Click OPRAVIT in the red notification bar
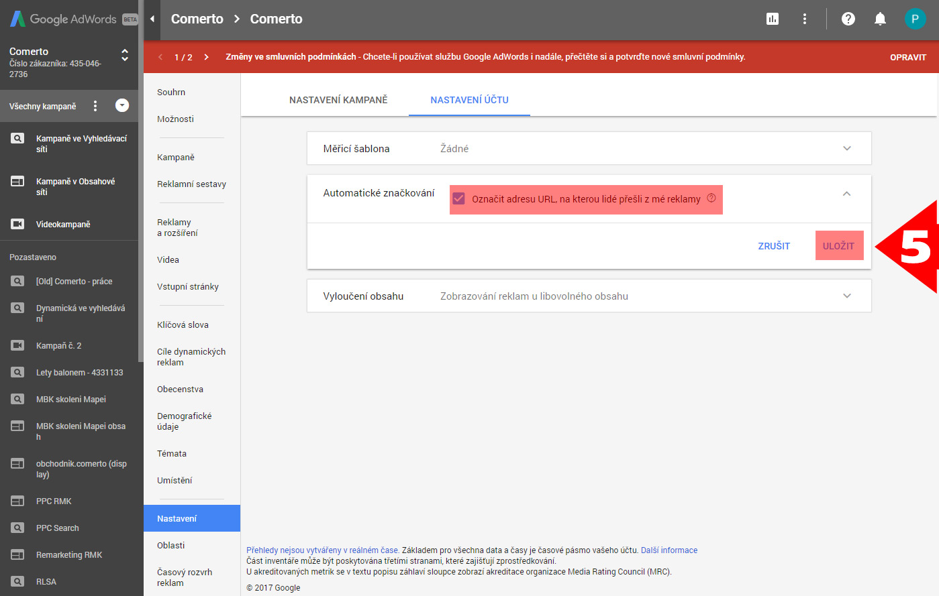Screen dimensions: 939x596 click(908, 57)
